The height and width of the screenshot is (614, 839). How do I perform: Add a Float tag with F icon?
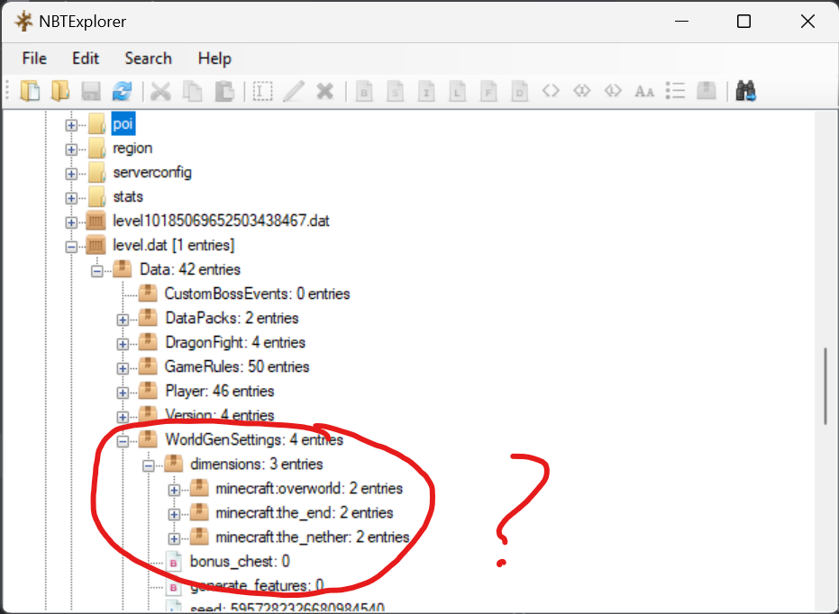click(x=488, y=91)
